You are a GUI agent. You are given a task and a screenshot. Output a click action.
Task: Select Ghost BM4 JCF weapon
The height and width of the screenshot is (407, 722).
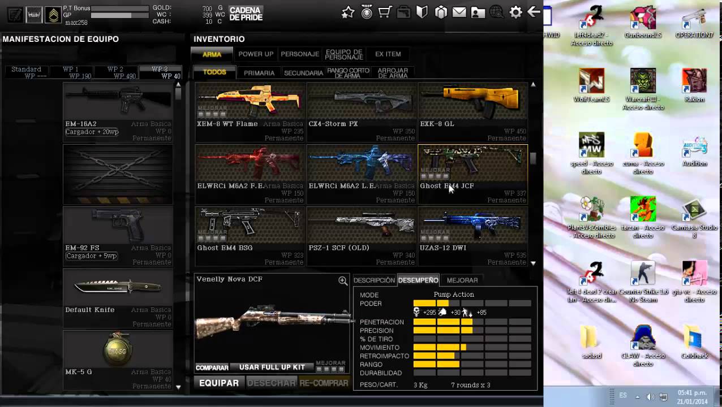(473, 174)
